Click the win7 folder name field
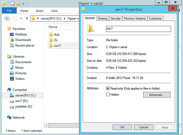This screenshot has width=183, height=135. pos(139,29)
